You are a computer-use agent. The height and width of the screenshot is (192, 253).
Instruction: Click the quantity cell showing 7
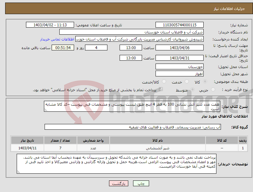point(60,148)
